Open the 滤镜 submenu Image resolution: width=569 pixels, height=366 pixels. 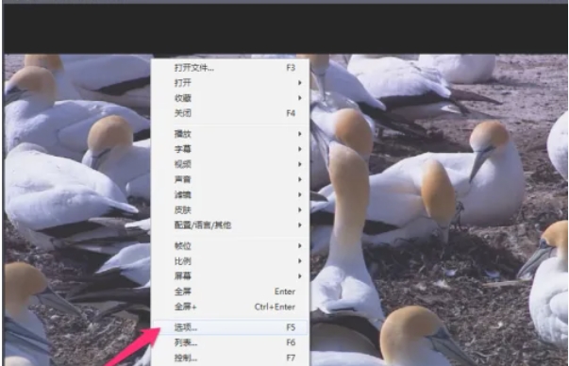pyautogui.click(x=230, y=195)
